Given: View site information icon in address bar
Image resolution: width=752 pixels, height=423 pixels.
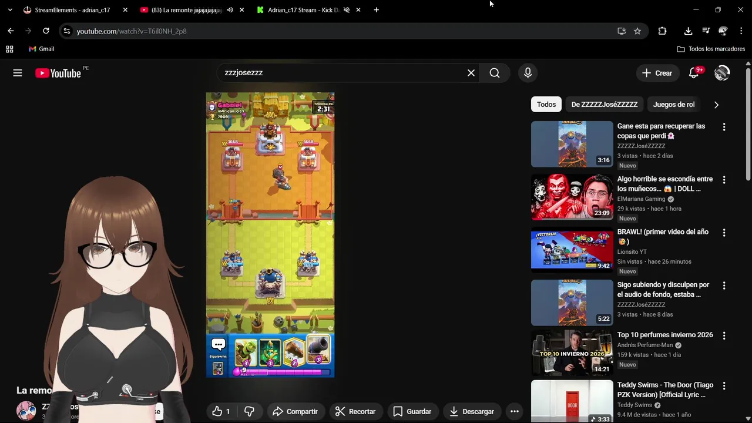Looking at the screenshot, I should 67,31.
